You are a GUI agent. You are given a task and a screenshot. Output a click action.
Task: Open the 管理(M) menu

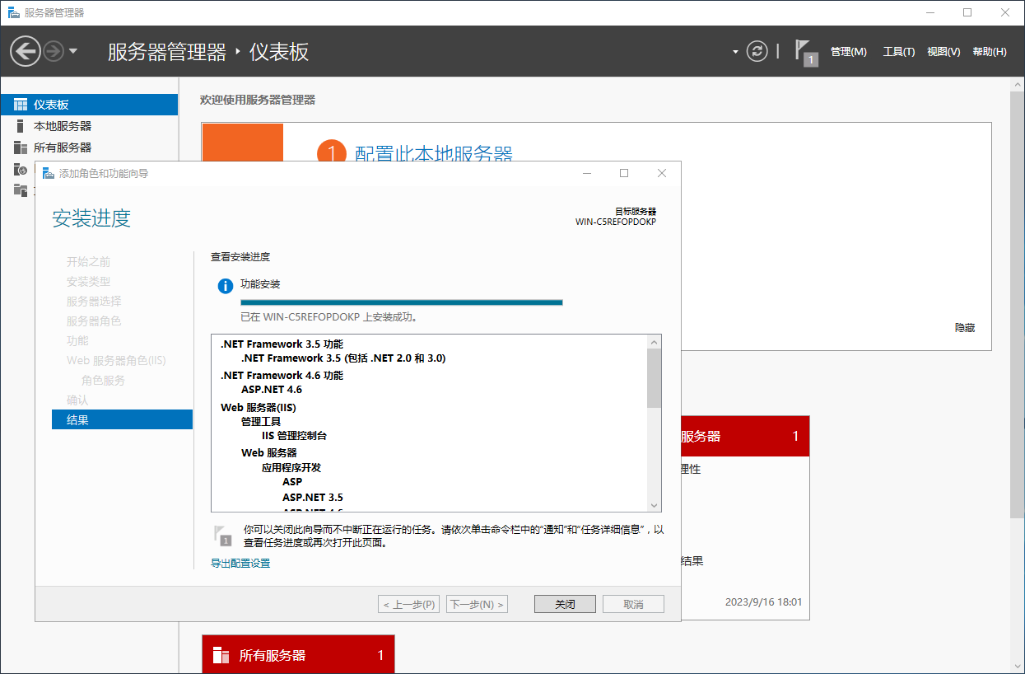click(848, 52)
